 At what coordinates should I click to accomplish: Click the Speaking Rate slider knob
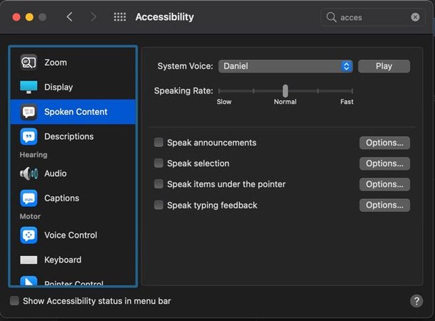click(x=285, y=91)
